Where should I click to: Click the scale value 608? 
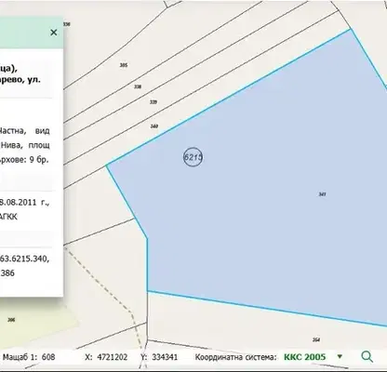(x=48, y=357)
